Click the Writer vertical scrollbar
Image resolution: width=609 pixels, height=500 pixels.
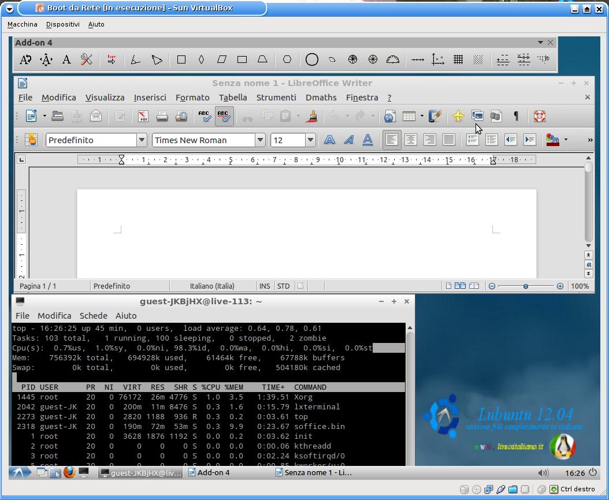point(588,202)
